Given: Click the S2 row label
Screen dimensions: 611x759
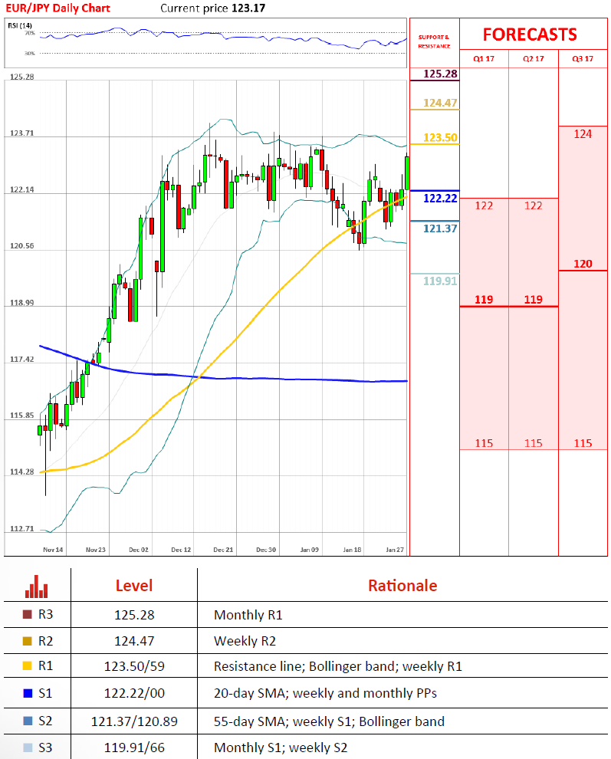Looking at the screenshot, I should (45, 721).
